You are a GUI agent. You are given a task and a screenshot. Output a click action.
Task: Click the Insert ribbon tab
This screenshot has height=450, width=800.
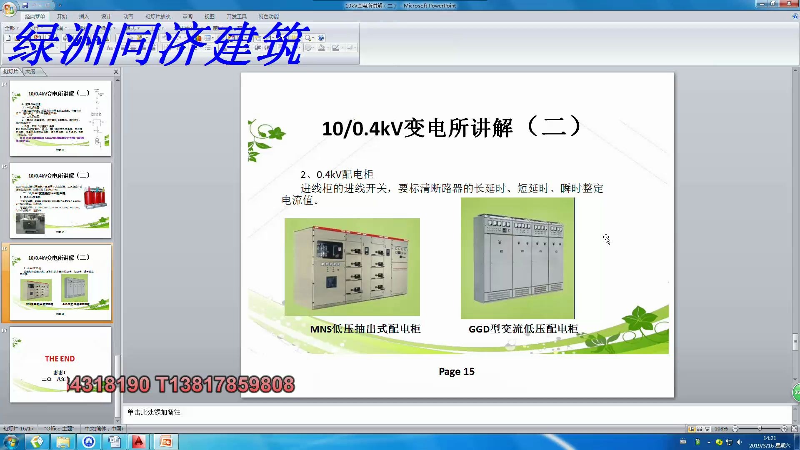click(83, 16)
